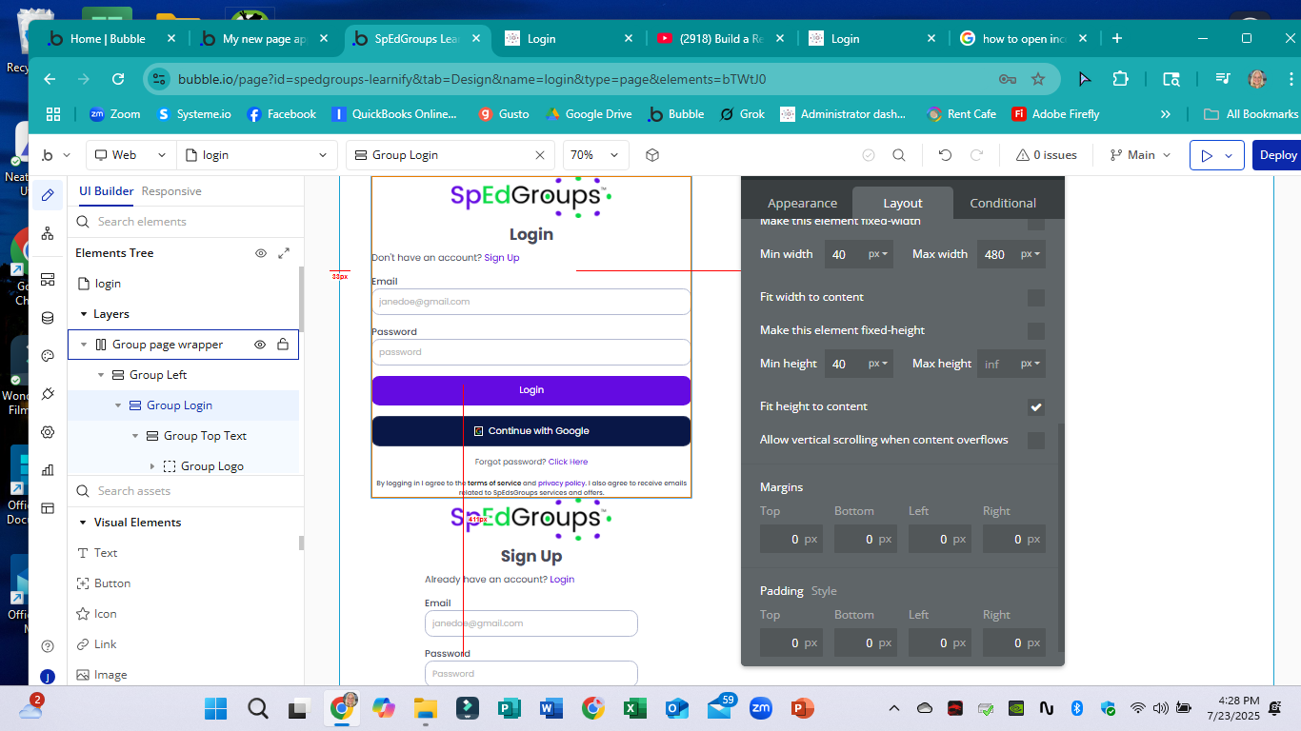Open the 0 issues checker
Screen dimensions: 1301x731
click(x=1046, y=155)
